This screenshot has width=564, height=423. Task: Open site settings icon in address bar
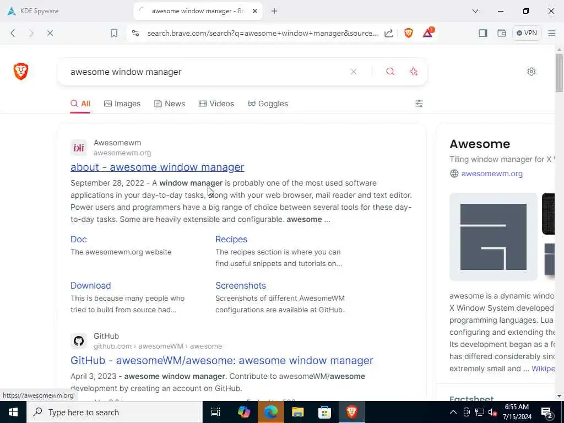(x=135, y=33)
